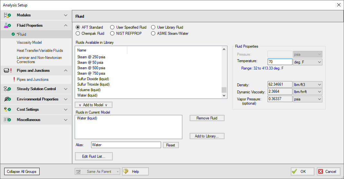Click the Pipes and Junctions group icon
This screenshot has width=344, height=179.
(x=8, y=71)
